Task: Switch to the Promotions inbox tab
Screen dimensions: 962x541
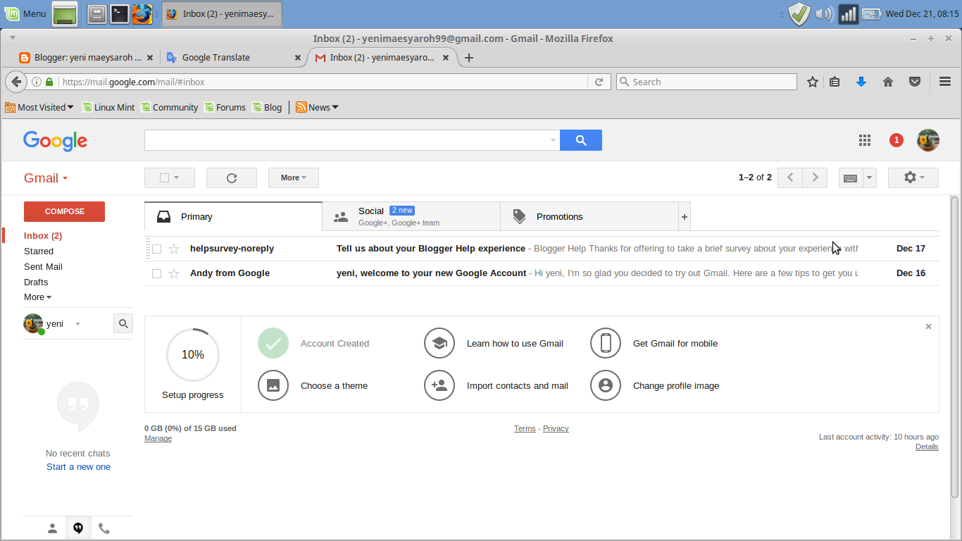Action: pos(589,216)
